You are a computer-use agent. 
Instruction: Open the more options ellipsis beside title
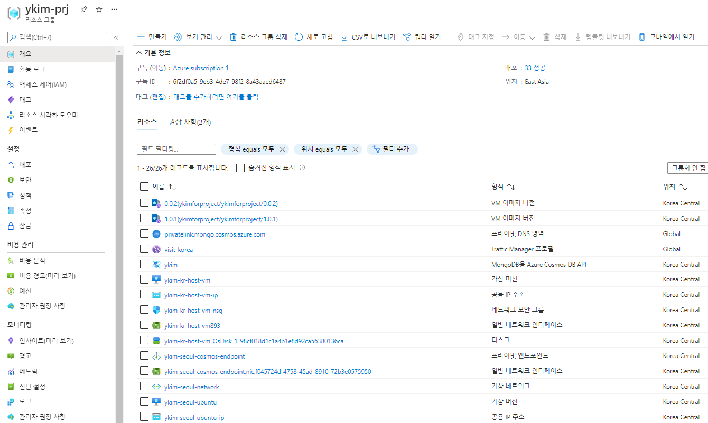115,10
